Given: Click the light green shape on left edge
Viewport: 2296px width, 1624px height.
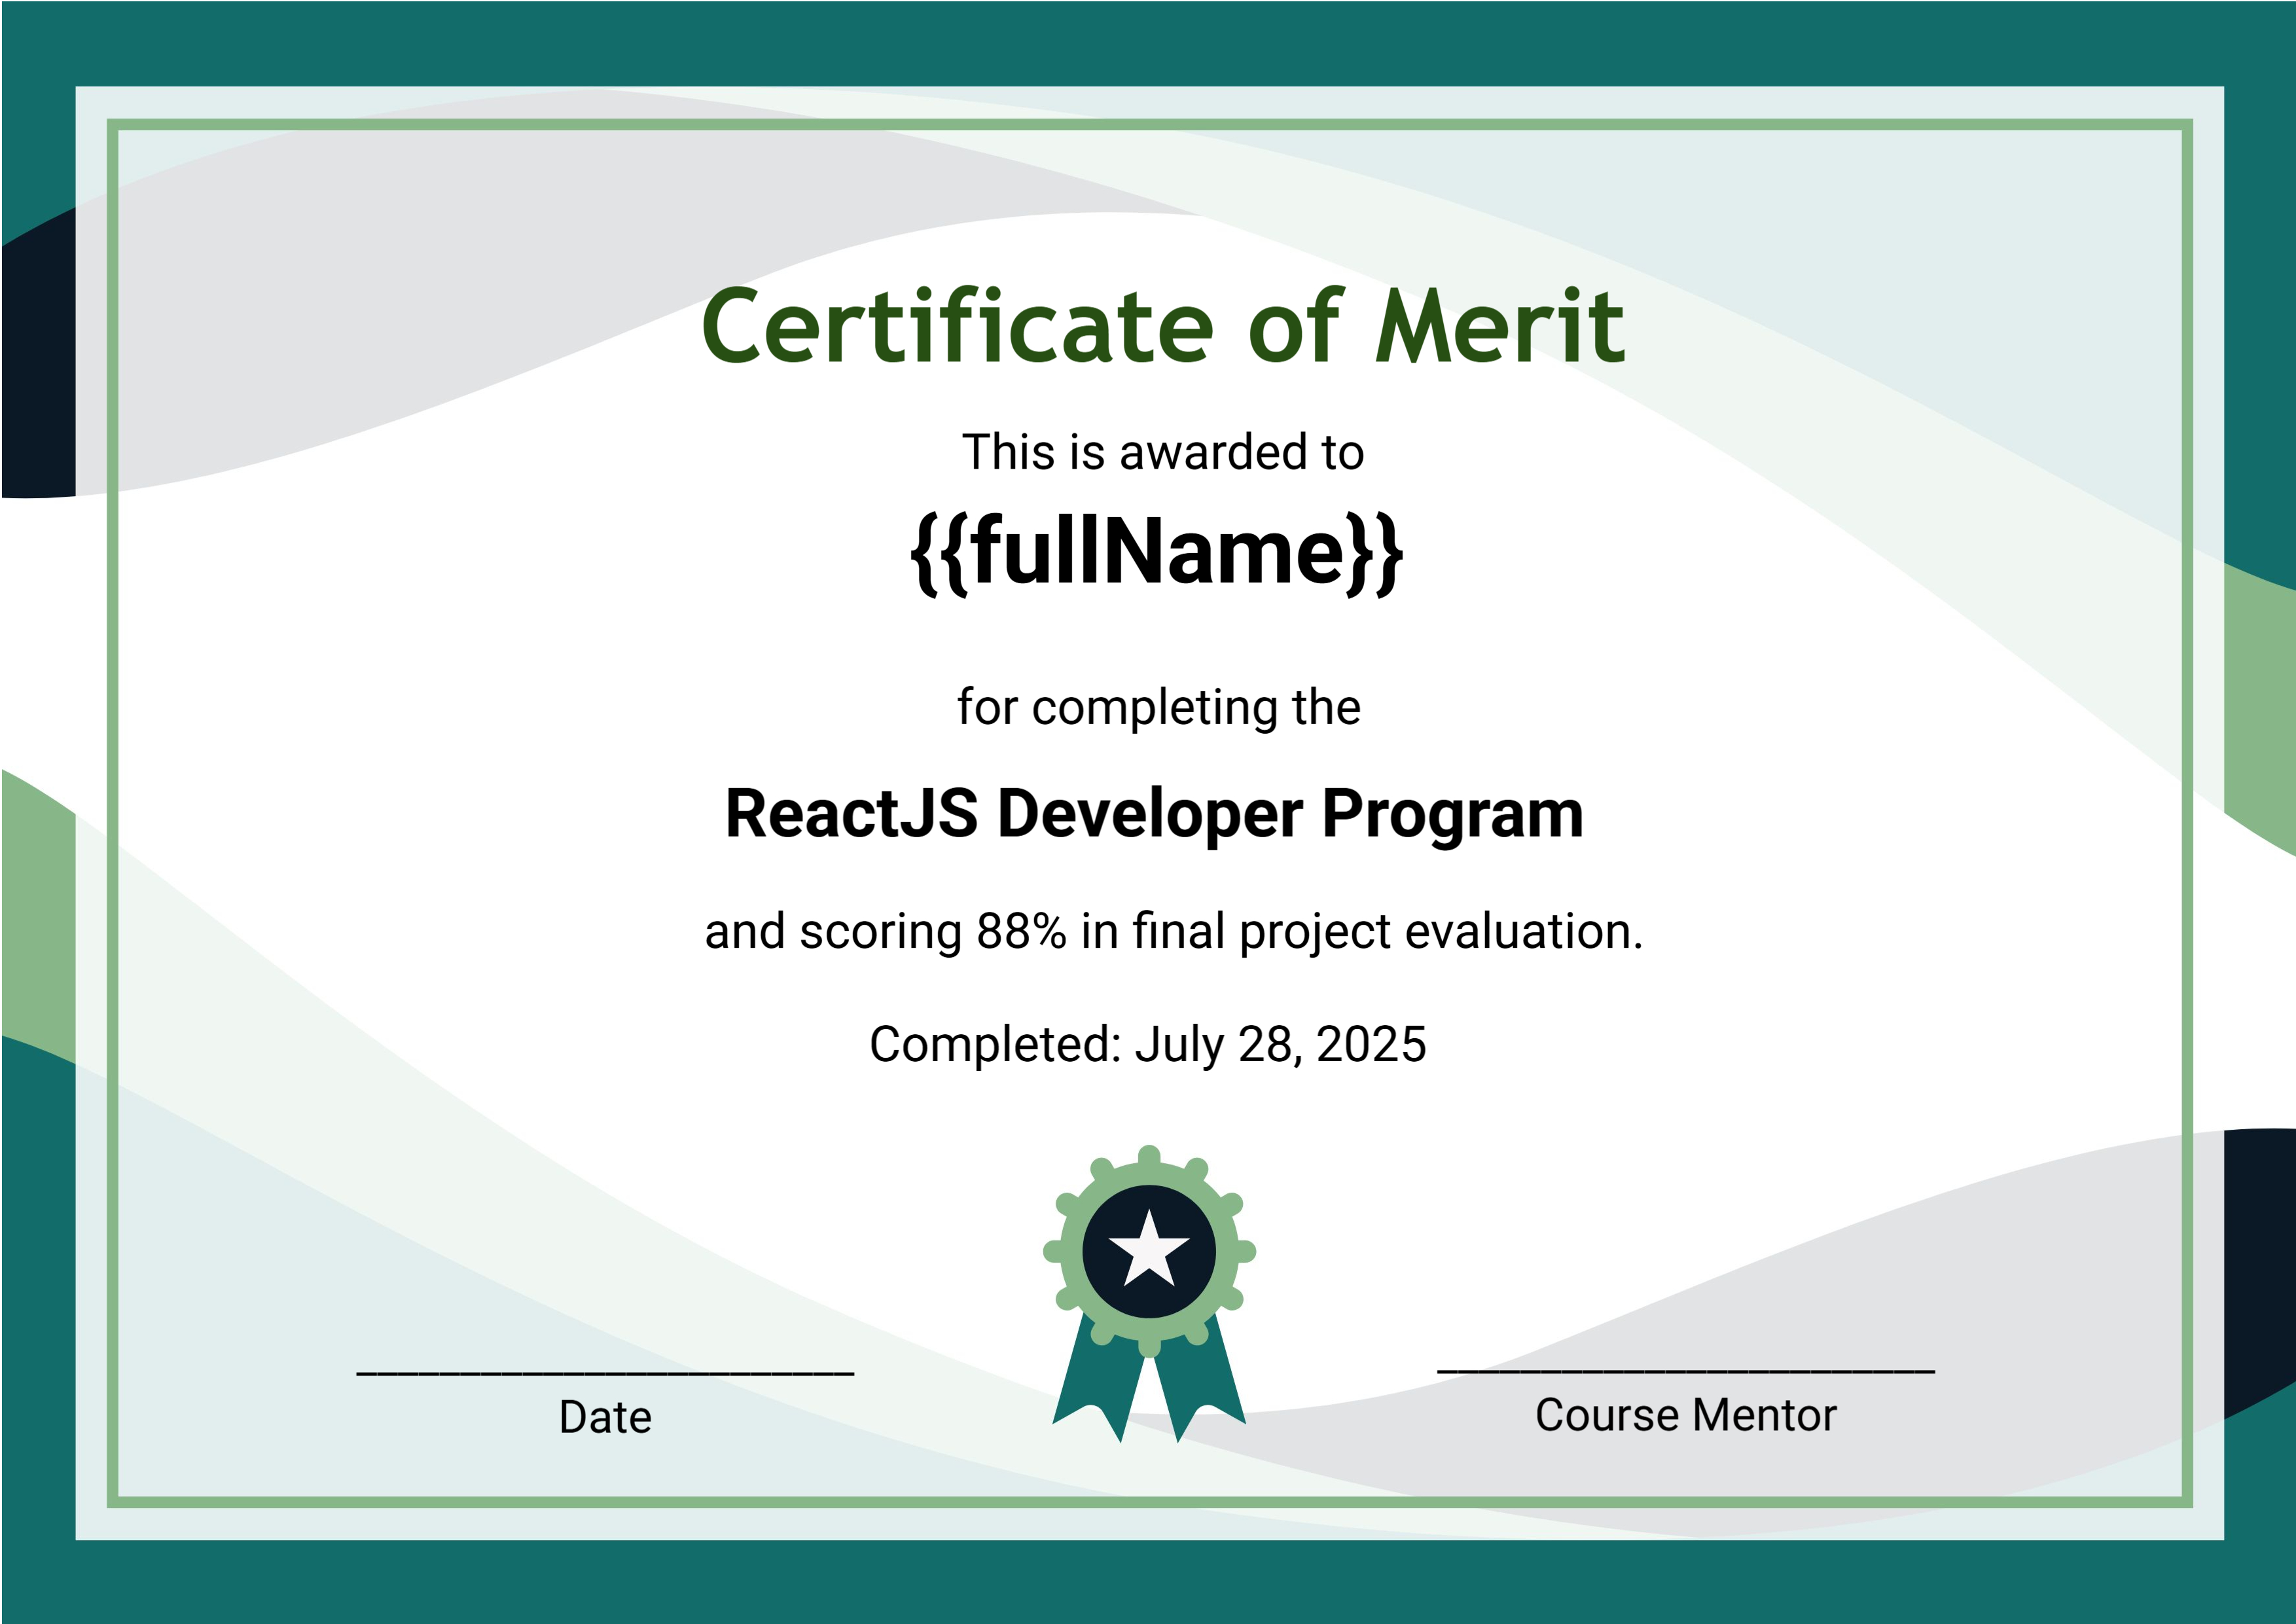Looking at the screenshot, I should (38, 920).
